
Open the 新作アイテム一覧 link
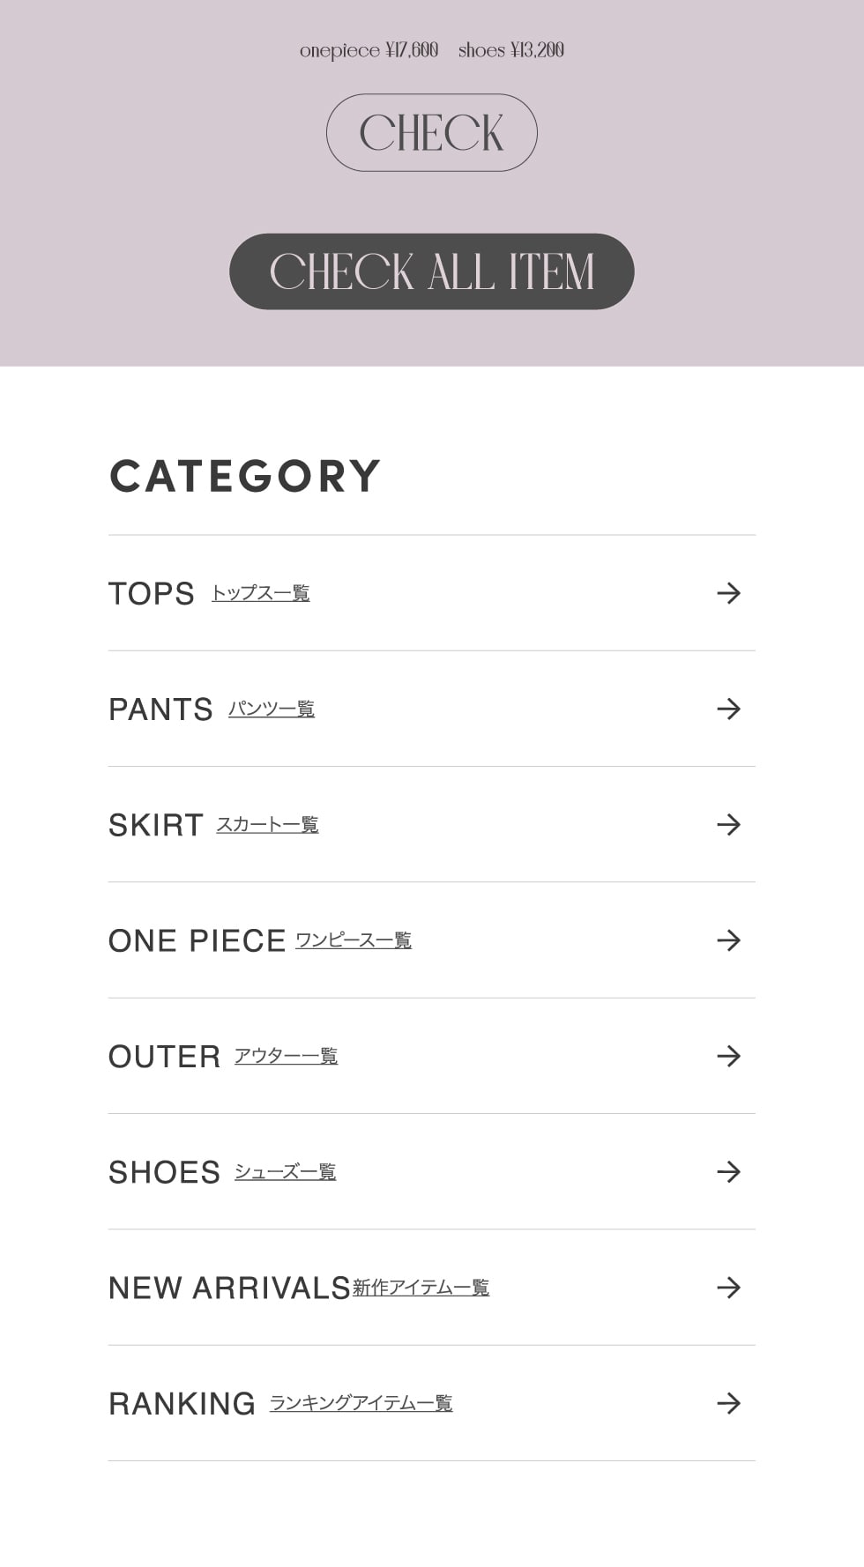pos(421,1288)
